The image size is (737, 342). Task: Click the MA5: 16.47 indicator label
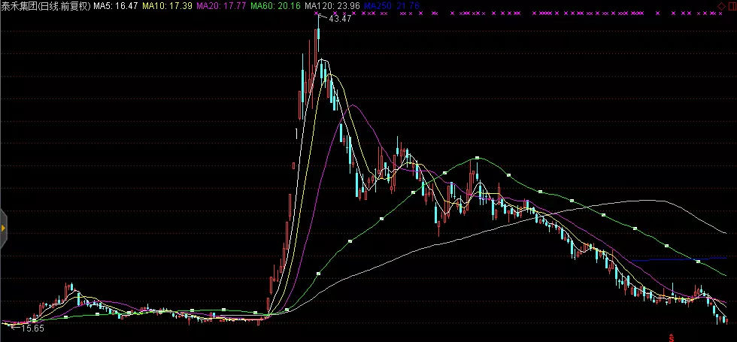[115, 6]
